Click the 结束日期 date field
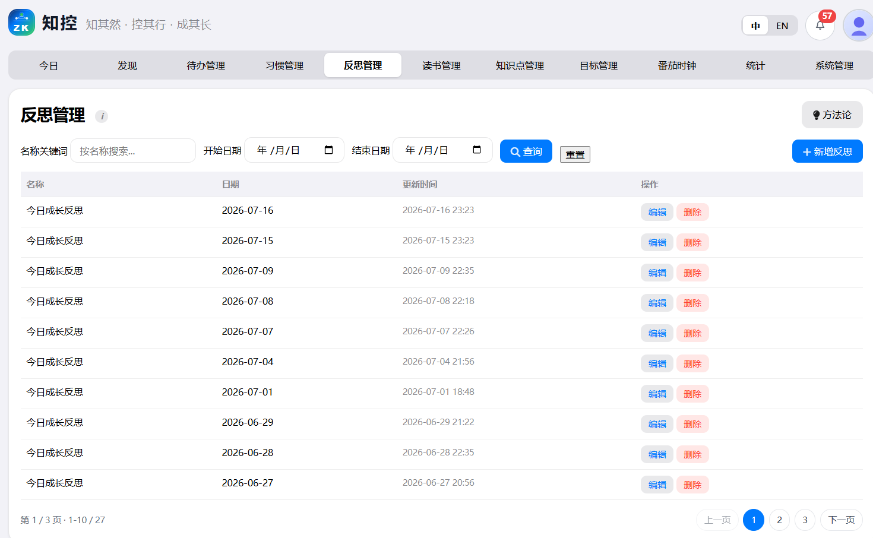Viewport: 873px width, 538px height. (443, 150)
